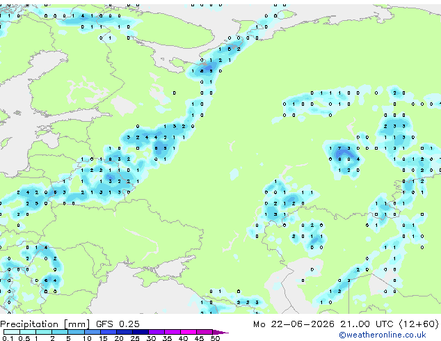Select legend swatch between 0.1 and 0.5

12,332
